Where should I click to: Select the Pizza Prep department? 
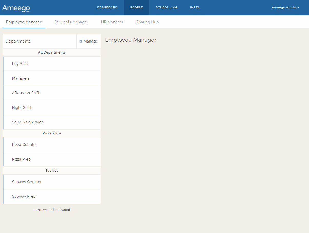coord(21,159)
